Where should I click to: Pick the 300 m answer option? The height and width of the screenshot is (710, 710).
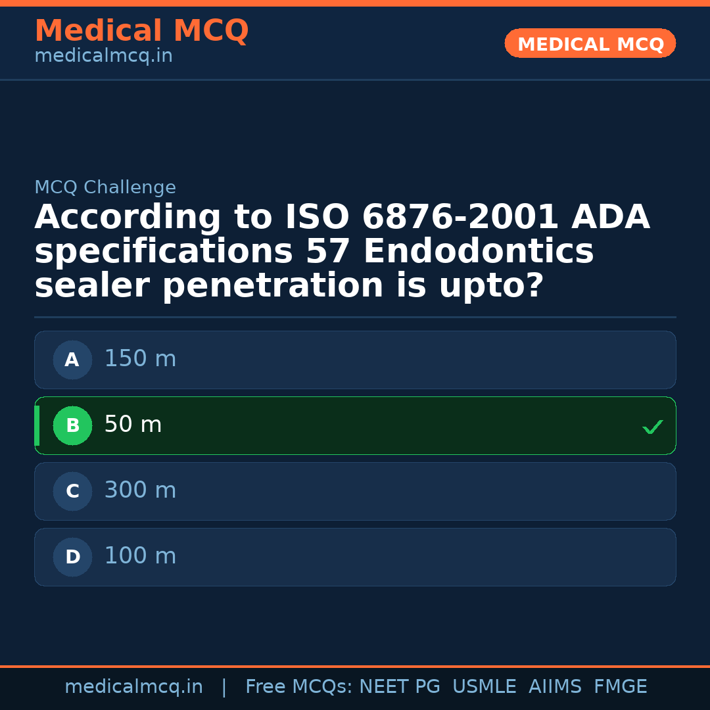pyautogui.click(x=355, y=491)
